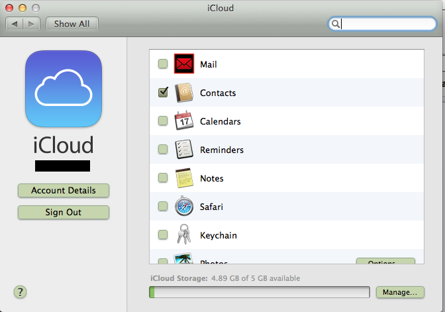The image size is (445, 312).
Task: Enable the Keychain checkbox
Action: tap(163, 234)
